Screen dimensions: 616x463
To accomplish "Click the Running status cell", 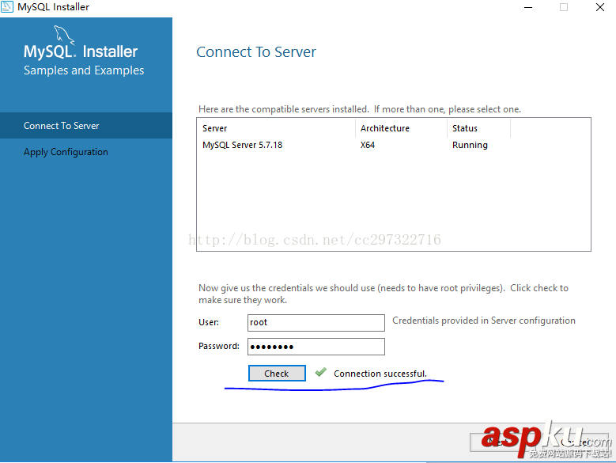I will click(x=470, y=145).
